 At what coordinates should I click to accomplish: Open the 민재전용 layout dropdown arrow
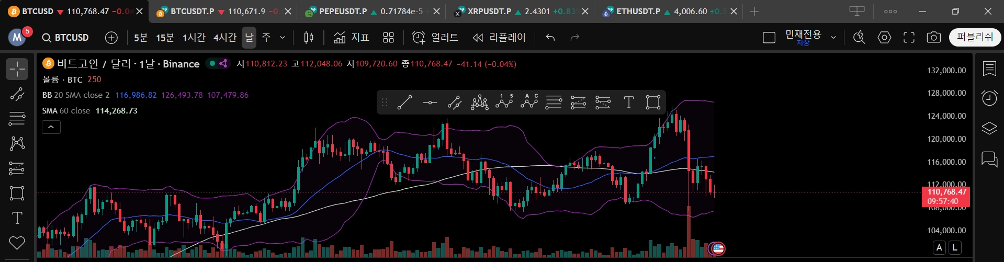833,38
